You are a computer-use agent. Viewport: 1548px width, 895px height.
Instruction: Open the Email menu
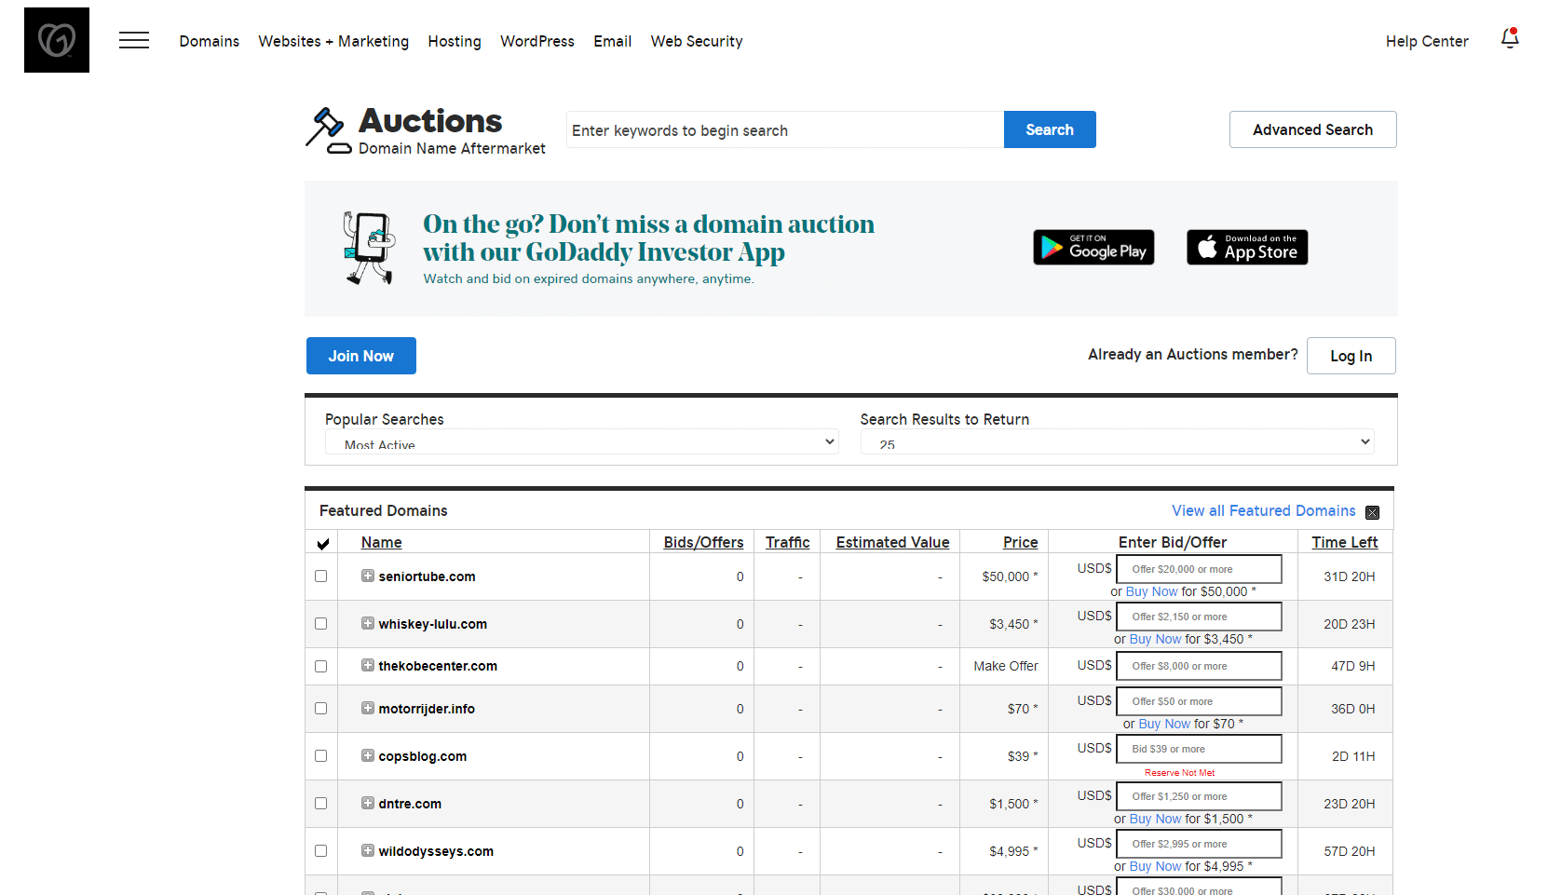click(613, 41)
